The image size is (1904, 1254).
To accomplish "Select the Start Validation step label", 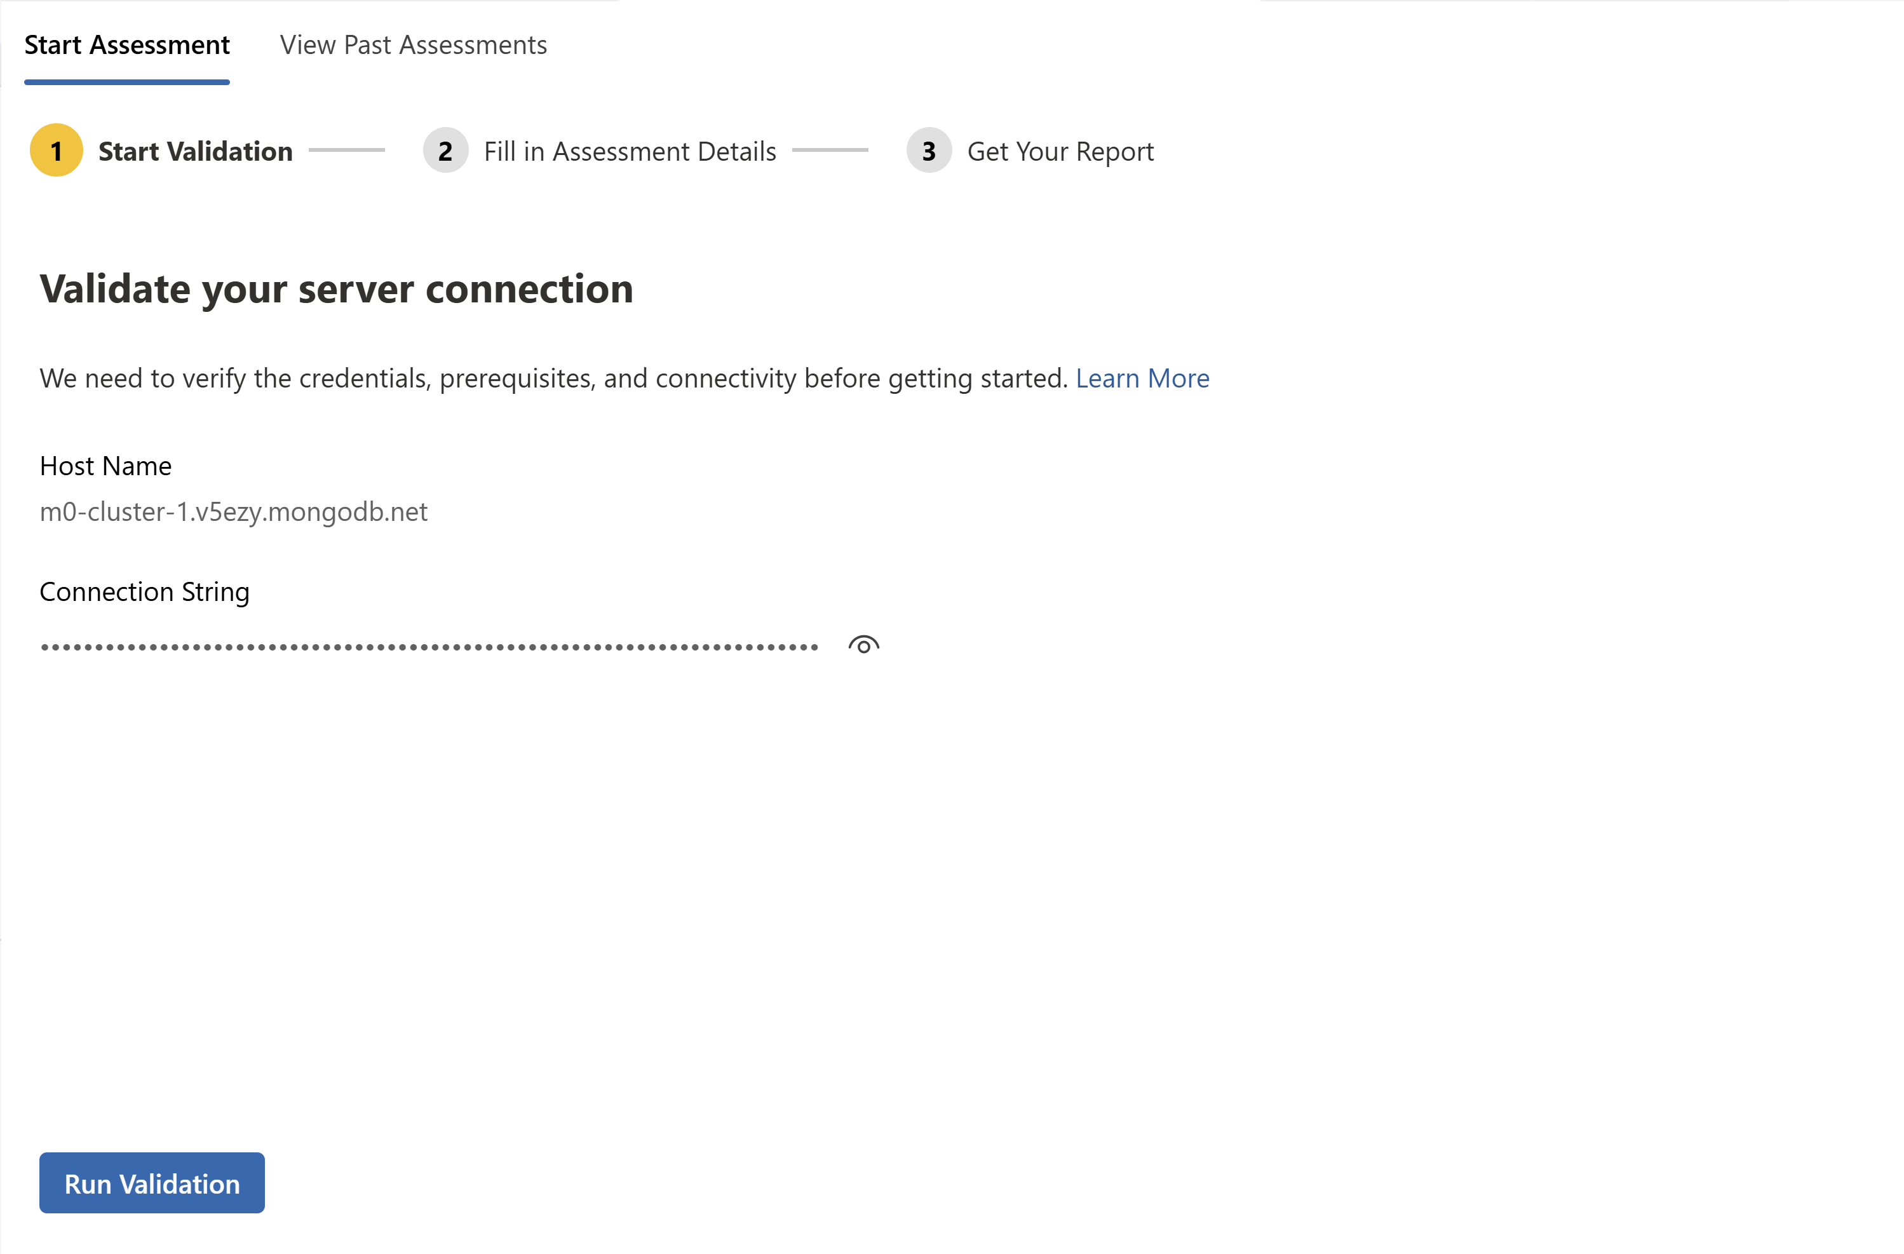I will click(195, 151).
